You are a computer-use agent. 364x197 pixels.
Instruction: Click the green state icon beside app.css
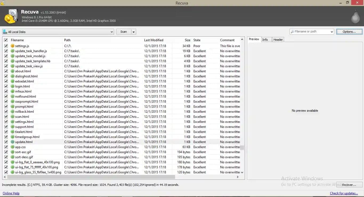click(x=13, y=147)
